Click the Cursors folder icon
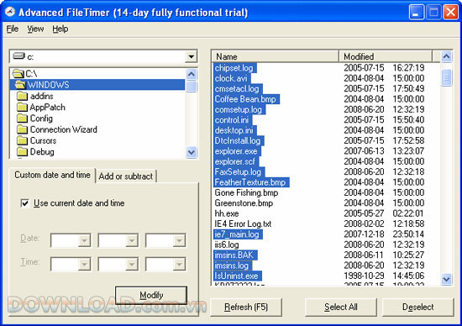 coord(23,140)
